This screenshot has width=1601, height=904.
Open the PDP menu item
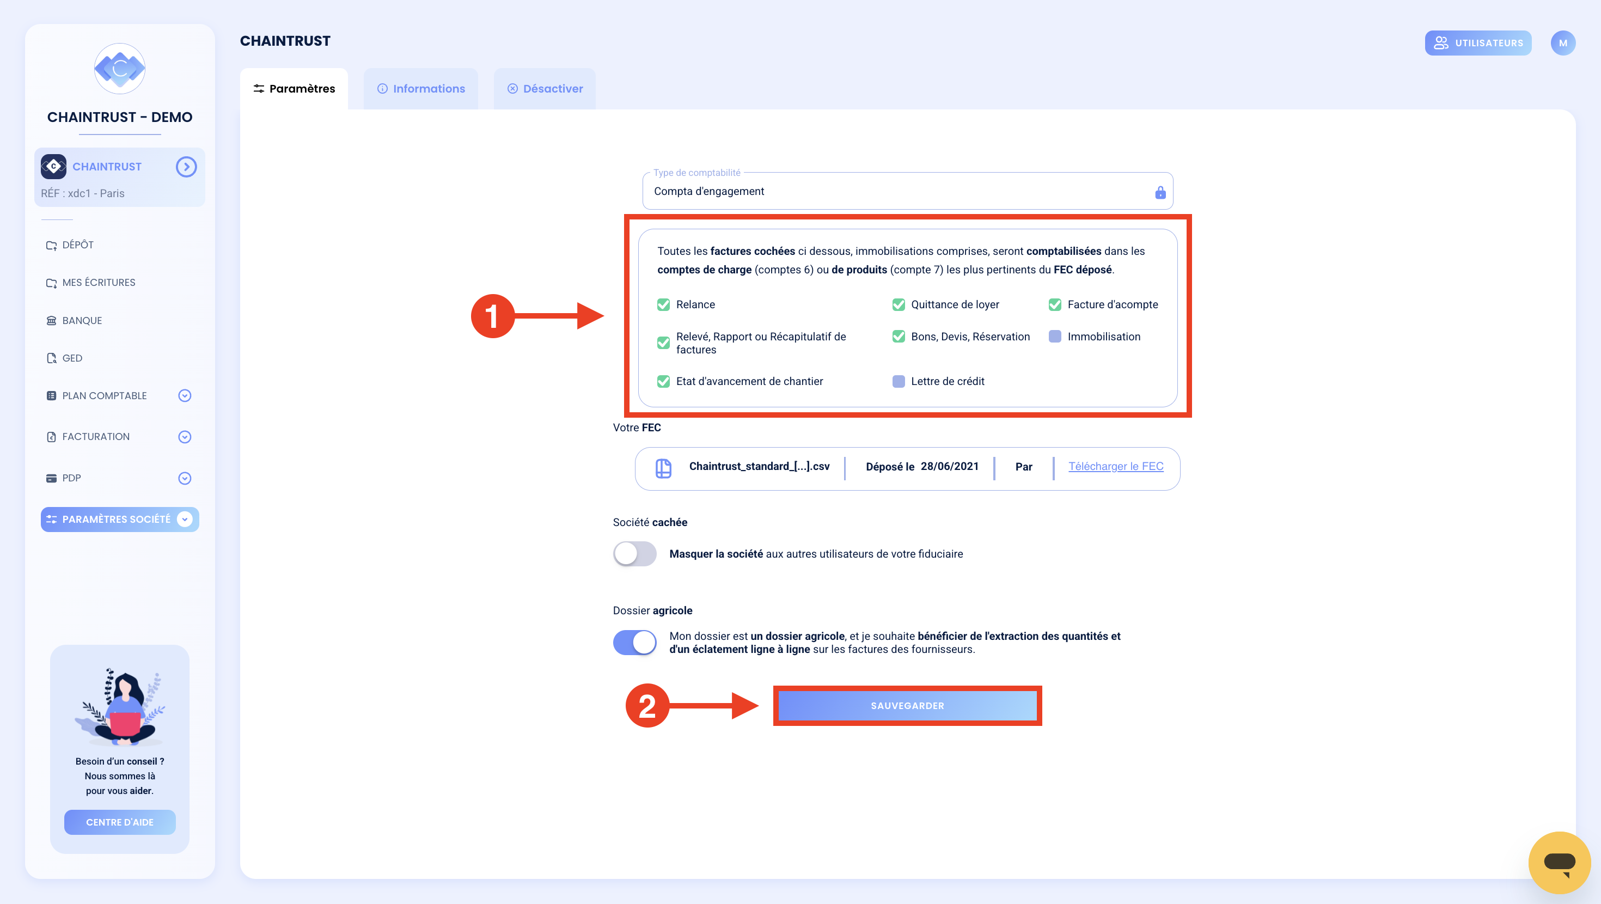pos(71,478)
